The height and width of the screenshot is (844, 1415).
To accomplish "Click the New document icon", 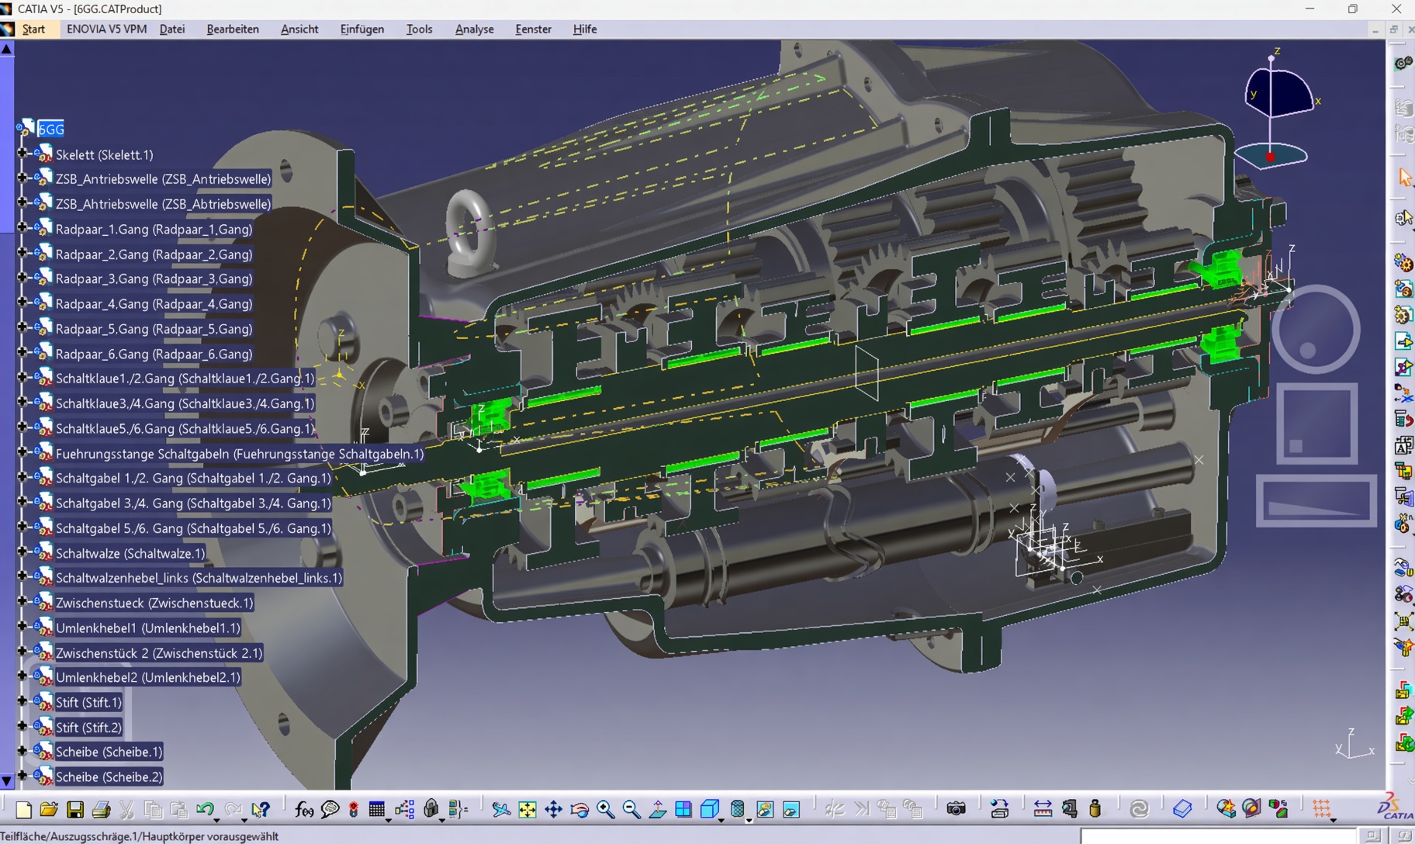I will 23,810.
